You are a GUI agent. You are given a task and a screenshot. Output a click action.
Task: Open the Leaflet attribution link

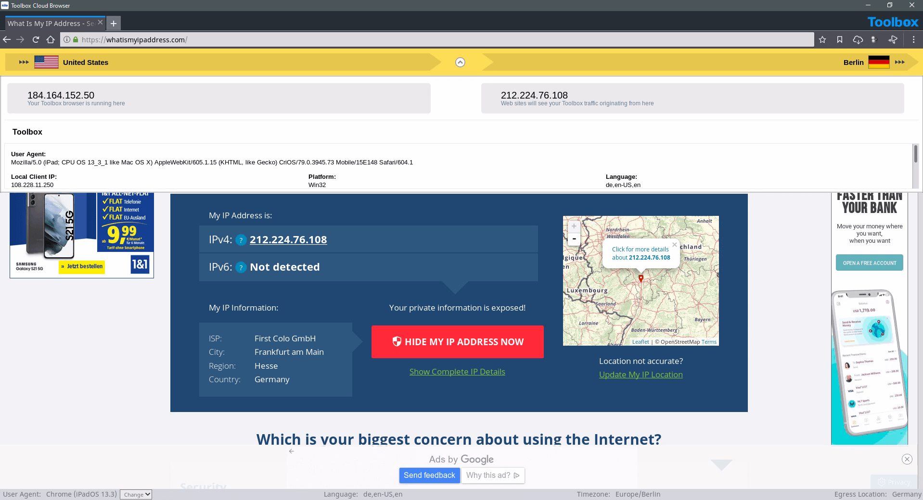(641, 342)
